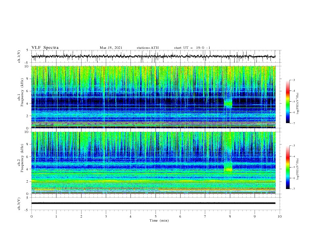The image size is (315, 243).
Task: Select the "start UT = 19:0 :1" text
Action: [x=192, y=48]
